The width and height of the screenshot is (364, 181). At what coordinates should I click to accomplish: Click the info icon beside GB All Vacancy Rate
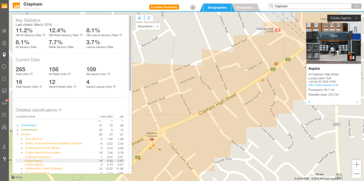(44, 35)
